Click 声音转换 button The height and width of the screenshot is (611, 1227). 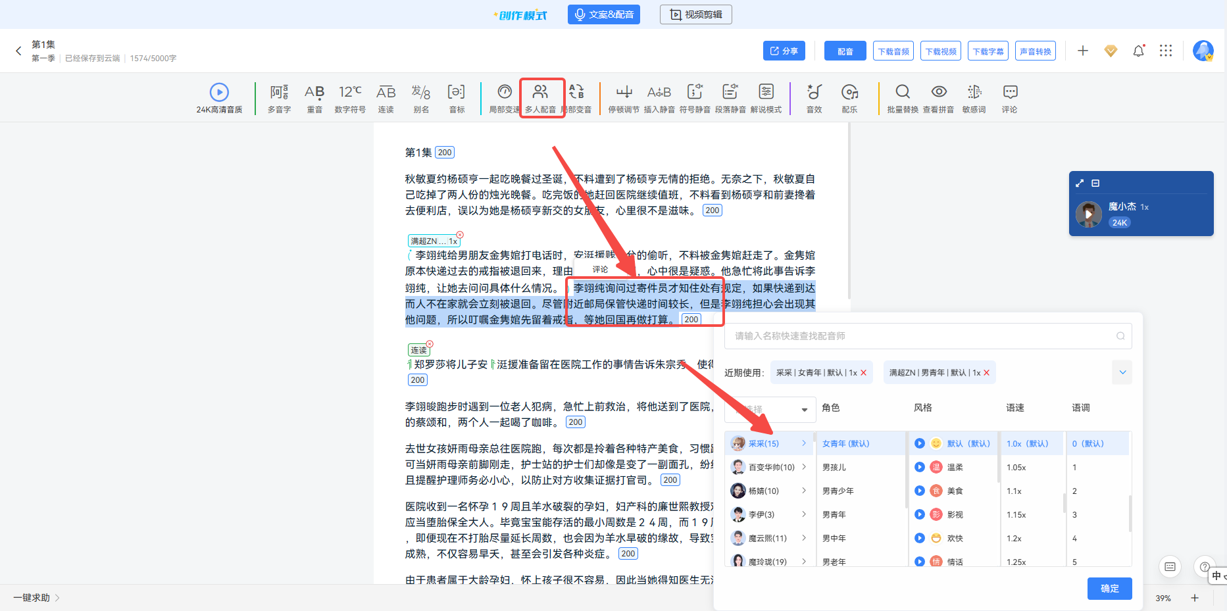point(1036,51)
